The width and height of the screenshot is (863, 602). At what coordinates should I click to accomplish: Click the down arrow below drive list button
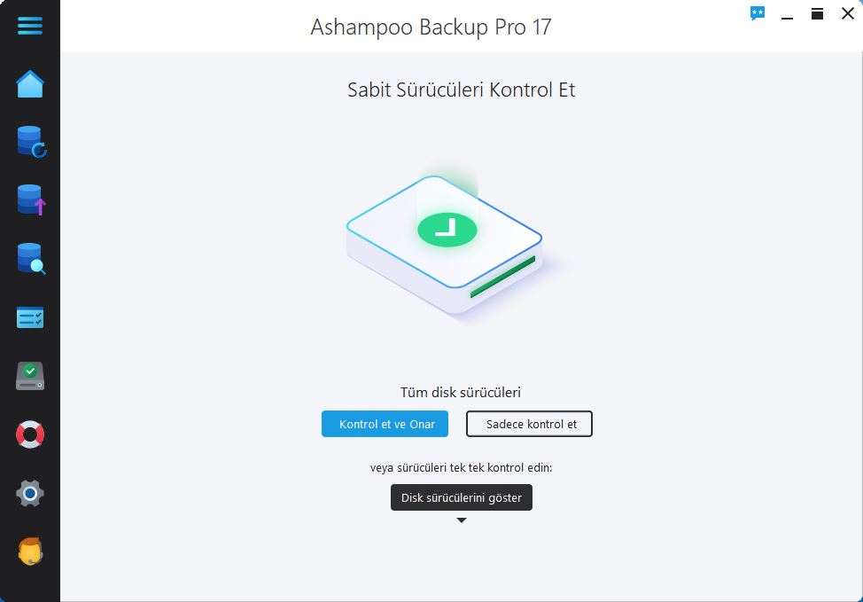coord(462,520)
